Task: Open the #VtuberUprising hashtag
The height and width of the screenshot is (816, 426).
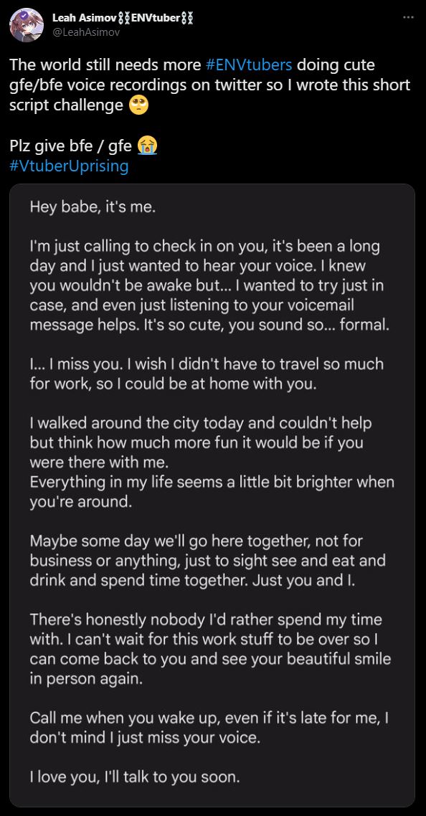Action: pos(69,166)
